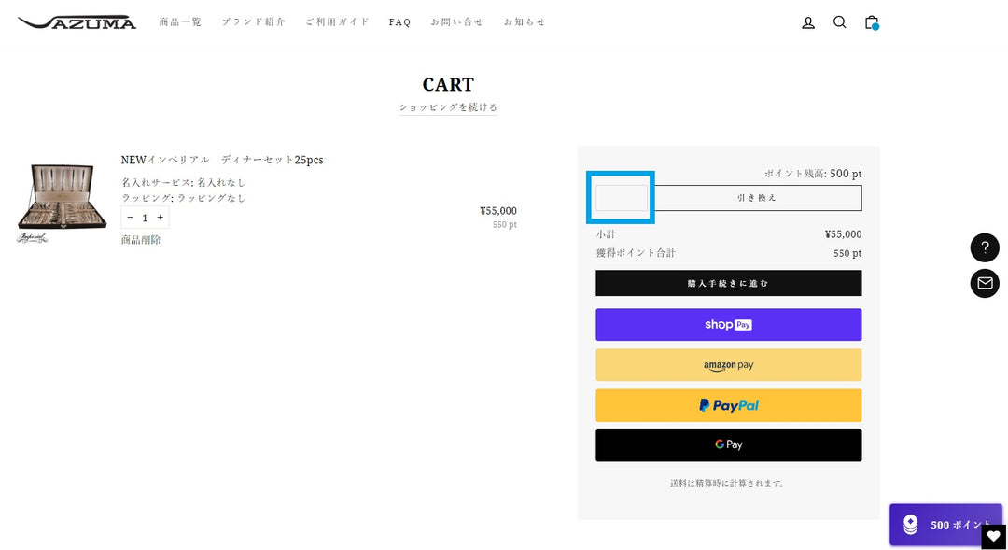Image resolution: width=1008 pixels, height=550 pixels.
Task: Open the mail contact floating icon
Action: 985,283
